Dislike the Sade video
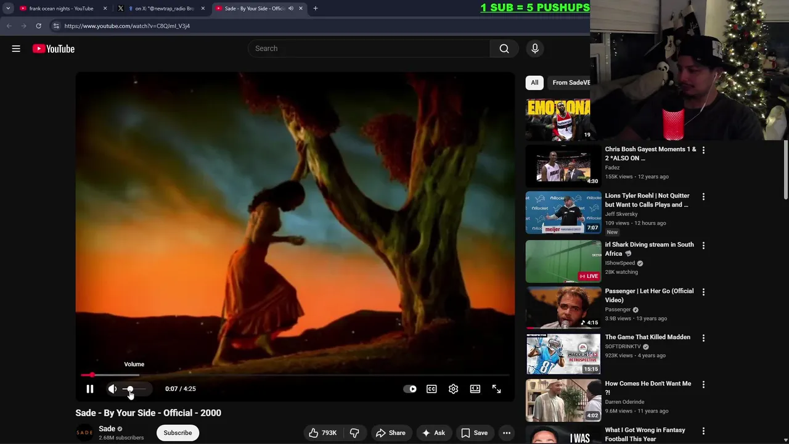The width and height of the screenshot is (789, 444). (354, 433)
